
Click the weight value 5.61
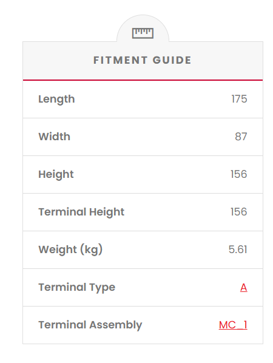click(x=238, y=249)
